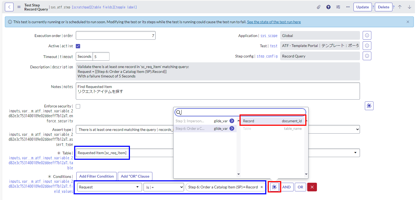Open the condition operator dropdown showing is
This screenshot has height=200, width=416.
[163, 187]
